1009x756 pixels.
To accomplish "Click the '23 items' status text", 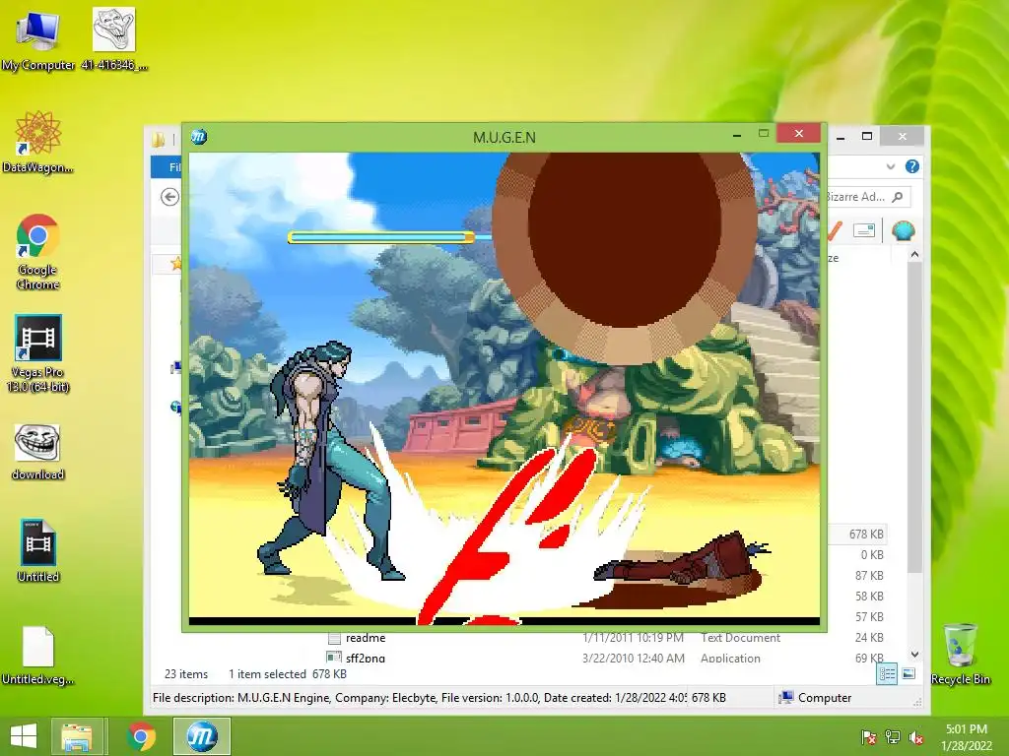I will 186,673.
